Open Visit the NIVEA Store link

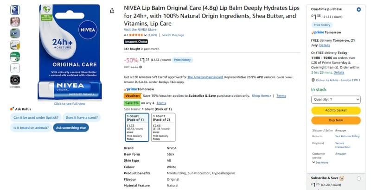point(140,30)
